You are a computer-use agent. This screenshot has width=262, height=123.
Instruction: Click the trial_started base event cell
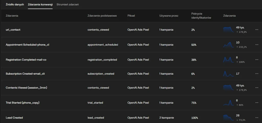coord(95,102)
